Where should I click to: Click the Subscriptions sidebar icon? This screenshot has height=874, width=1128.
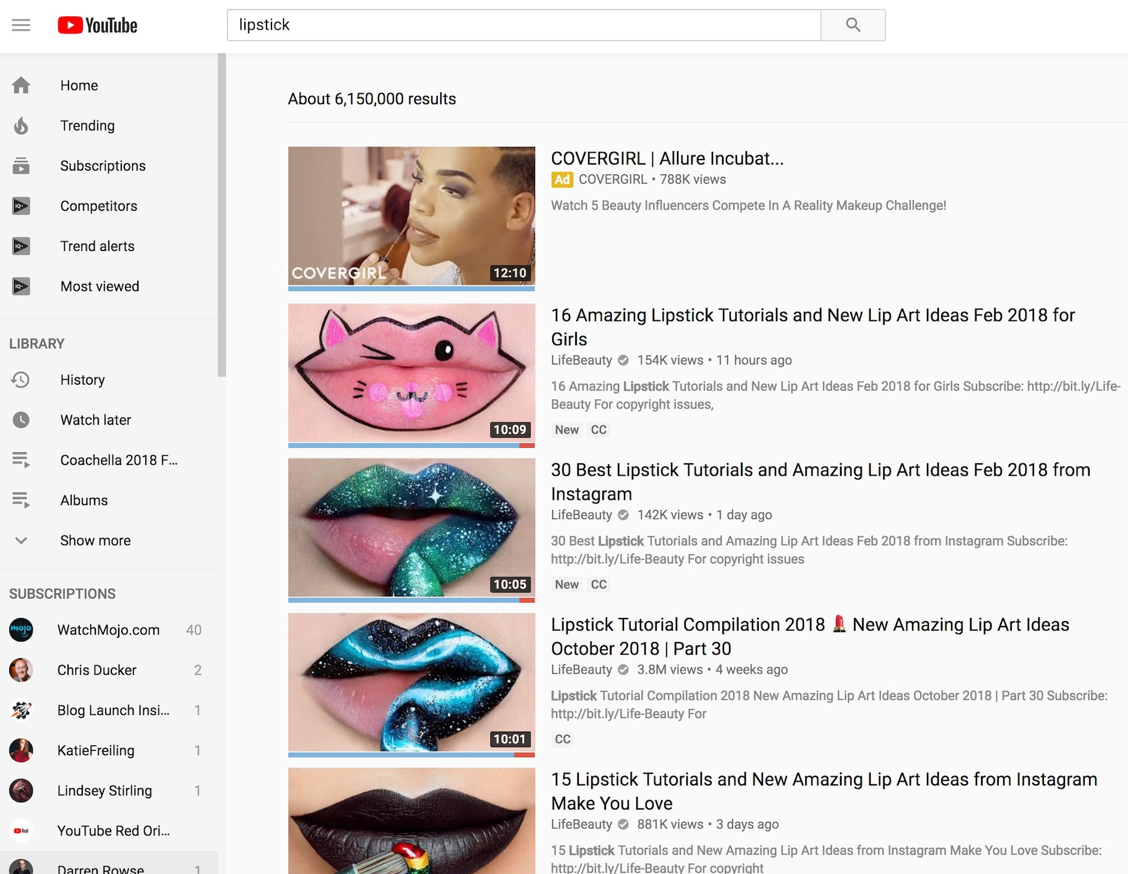[21, 166]
